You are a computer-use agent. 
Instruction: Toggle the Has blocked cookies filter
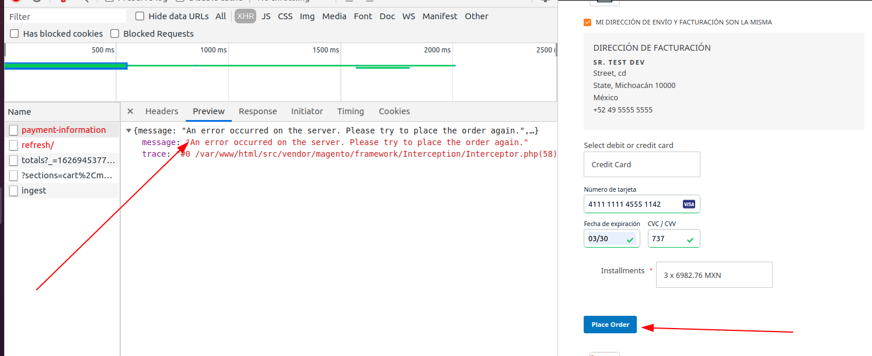pos(13,34)
